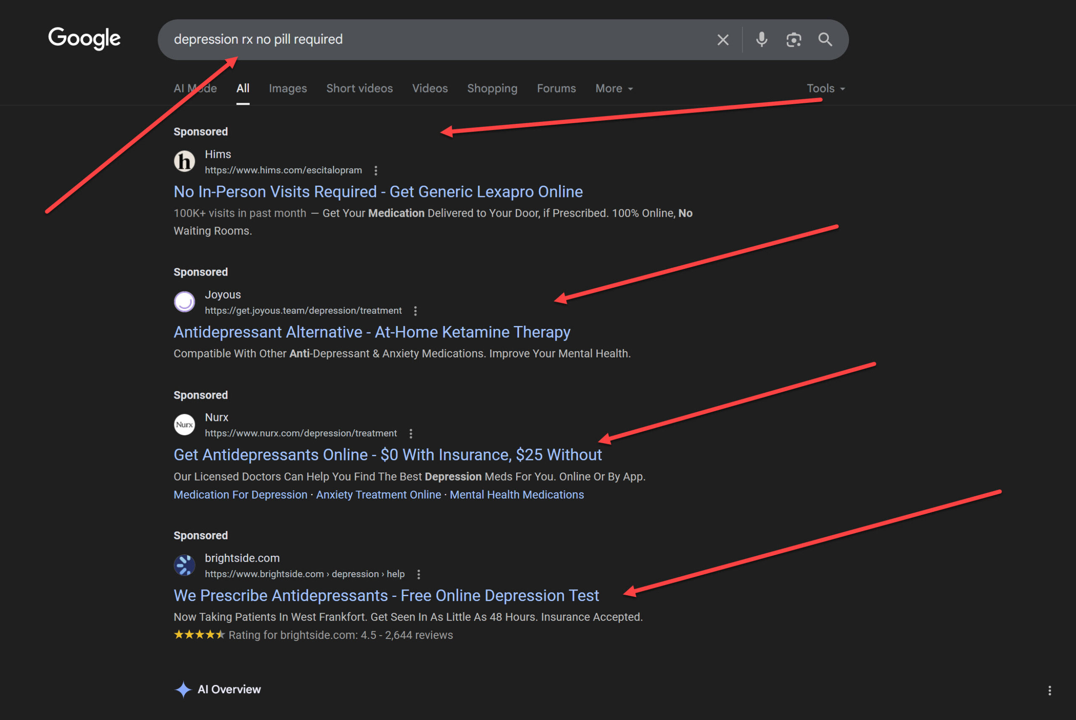Expand the Tools dropdown
Viewport: 1076px width, 720px height.
point(825,89)
